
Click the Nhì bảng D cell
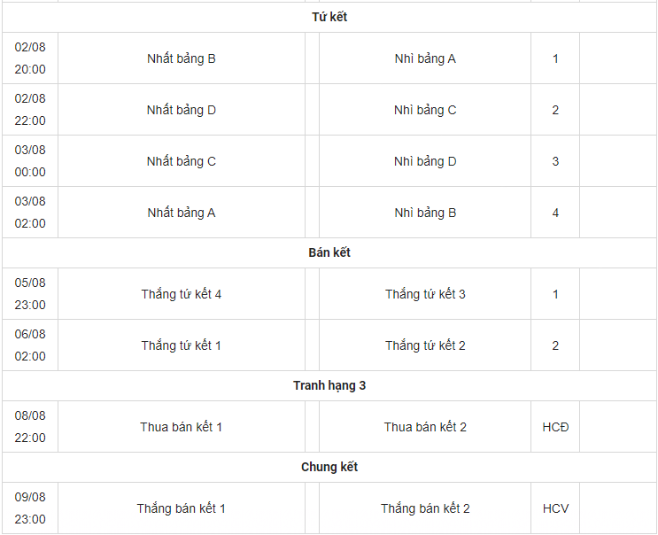(x=425, y=161)
